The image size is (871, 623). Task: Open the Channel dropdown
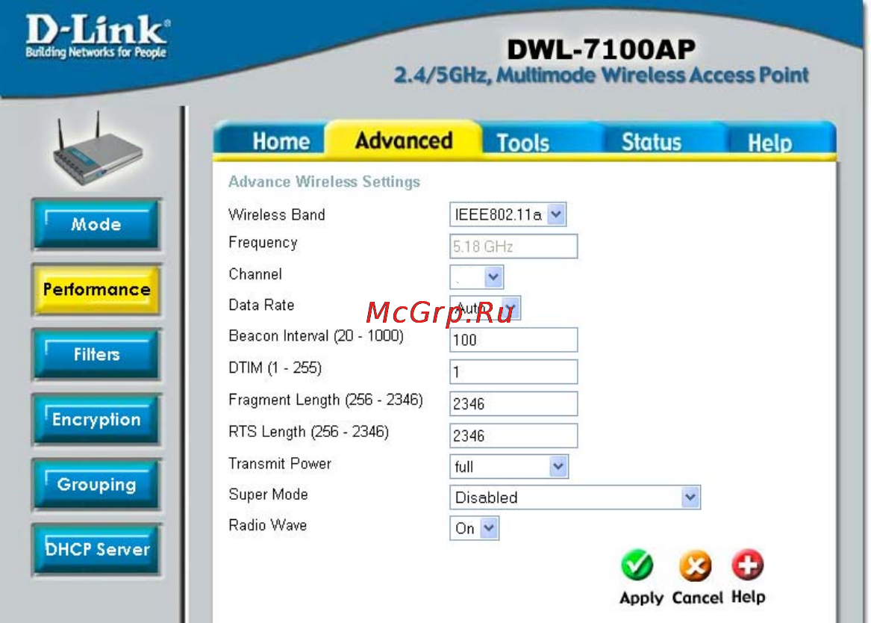pyautogui.click(x=477, y=277)
